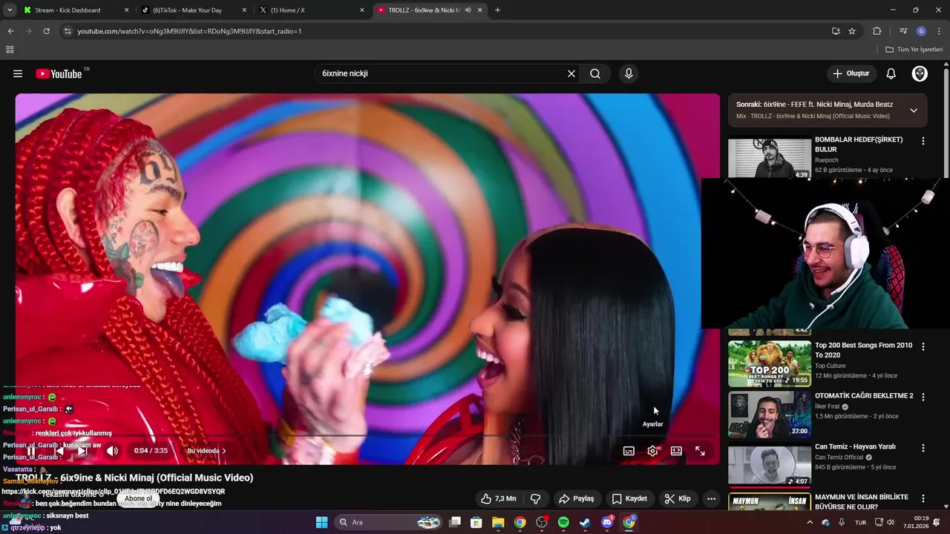Collapse the Mix playlist panel chevron
Screen dimensions: 950x534
pyautogui.click(x=914, y=110)
